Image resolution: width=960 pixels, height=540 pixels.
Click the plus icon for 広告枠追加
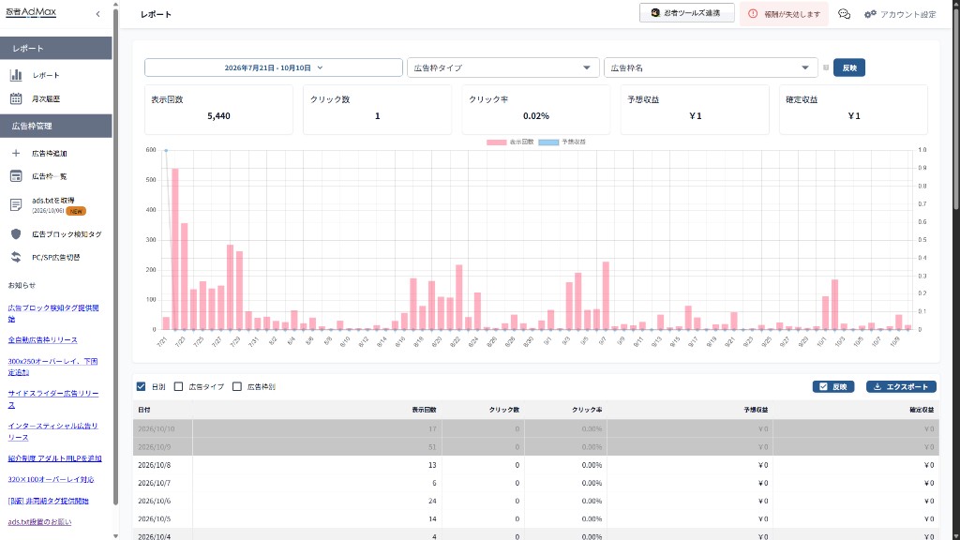coord(16,153)
